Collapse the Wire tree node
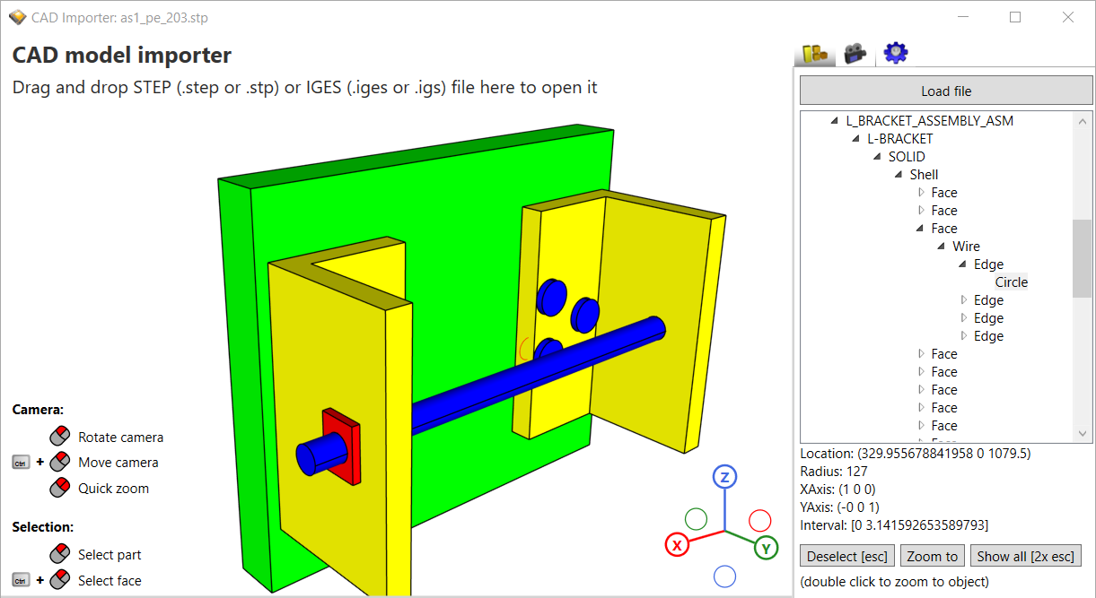This screenshot has width=1096, height=598. coord(942,246)
